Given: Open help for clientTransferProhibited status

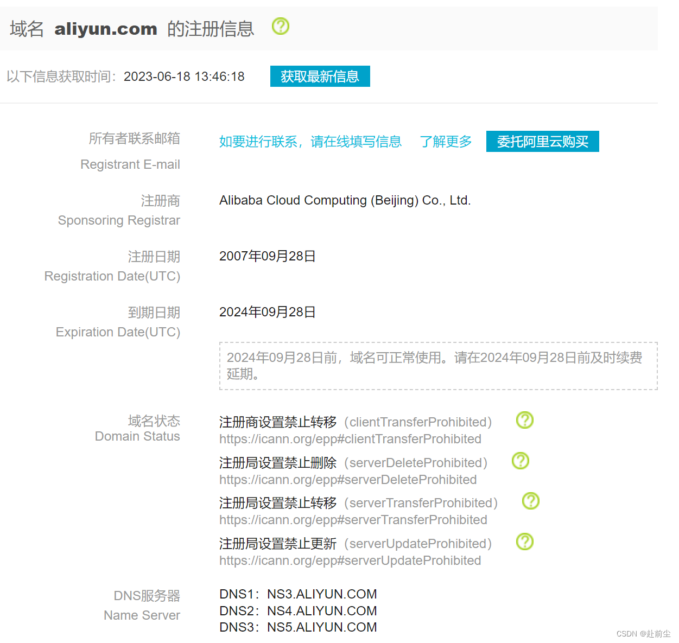Looking at the screenshot, I should click(x=525, y=420).
